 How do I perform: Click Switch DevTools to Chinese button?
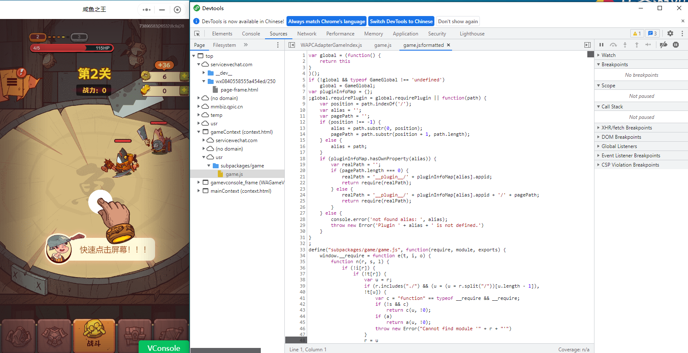[401, 22]
